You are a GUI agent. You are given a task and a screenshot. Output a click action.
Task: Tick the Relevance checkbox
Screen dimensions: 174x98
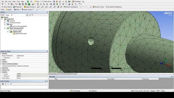(x=3, y=58)
